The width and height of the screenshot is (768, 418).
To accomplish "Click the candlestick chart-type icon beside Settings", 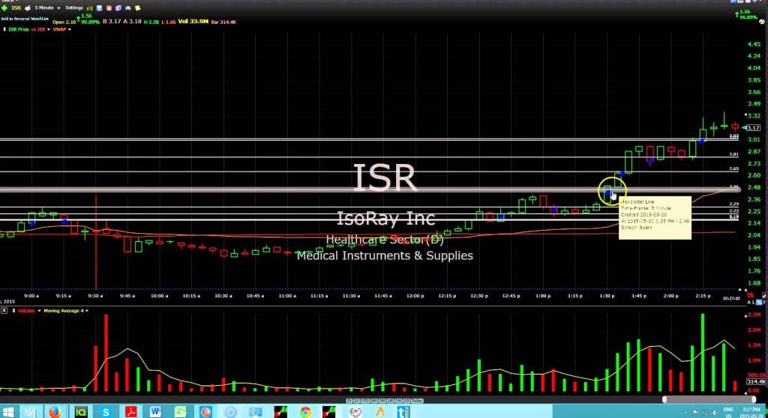I will coord(90,7).
